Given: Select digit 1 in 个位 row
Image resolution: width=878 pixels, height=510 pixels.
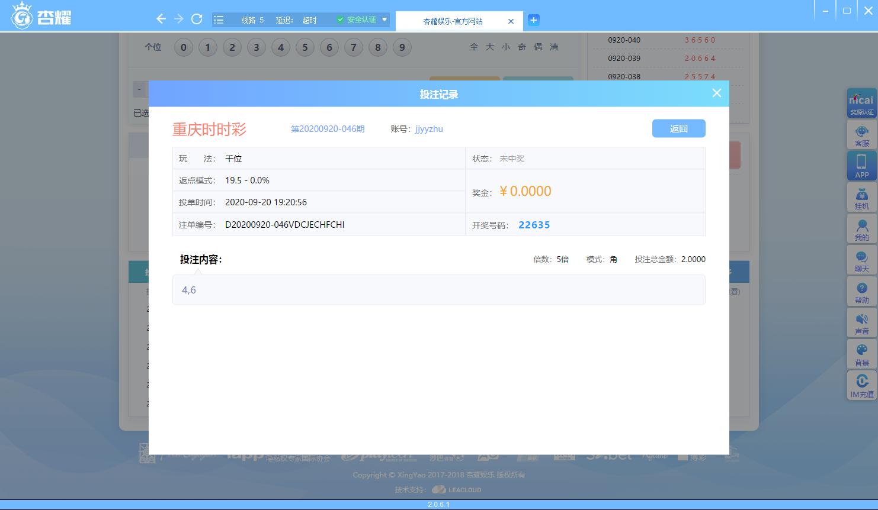Looking at the screenshot, I should (x=208, y=47).
